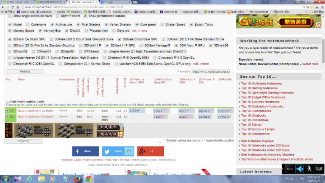Uncheck the GeForce GTX 850M row checkbox

click(x=7, y=117)
